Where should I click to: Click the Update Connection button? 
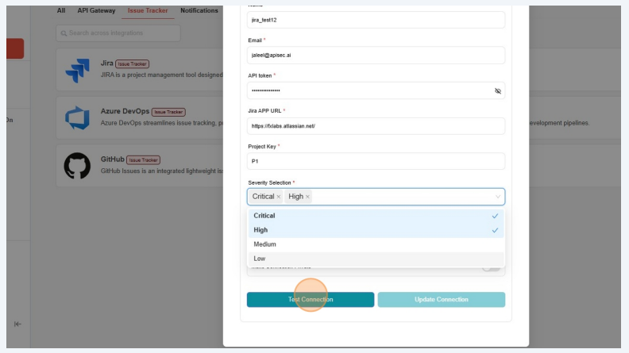441,300
